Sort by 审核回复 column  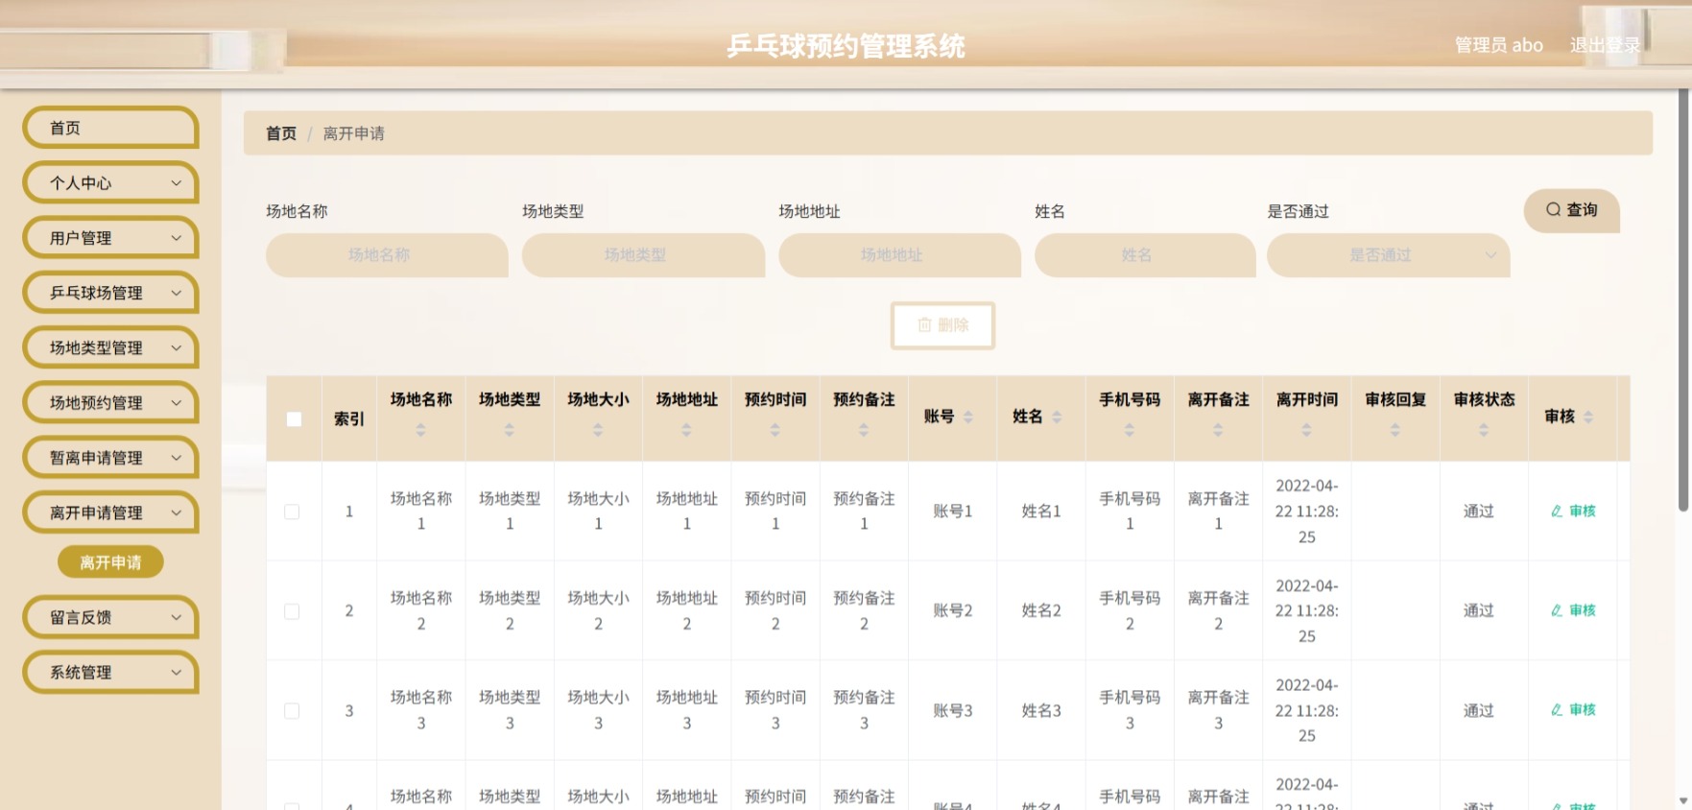(1394, 430)
